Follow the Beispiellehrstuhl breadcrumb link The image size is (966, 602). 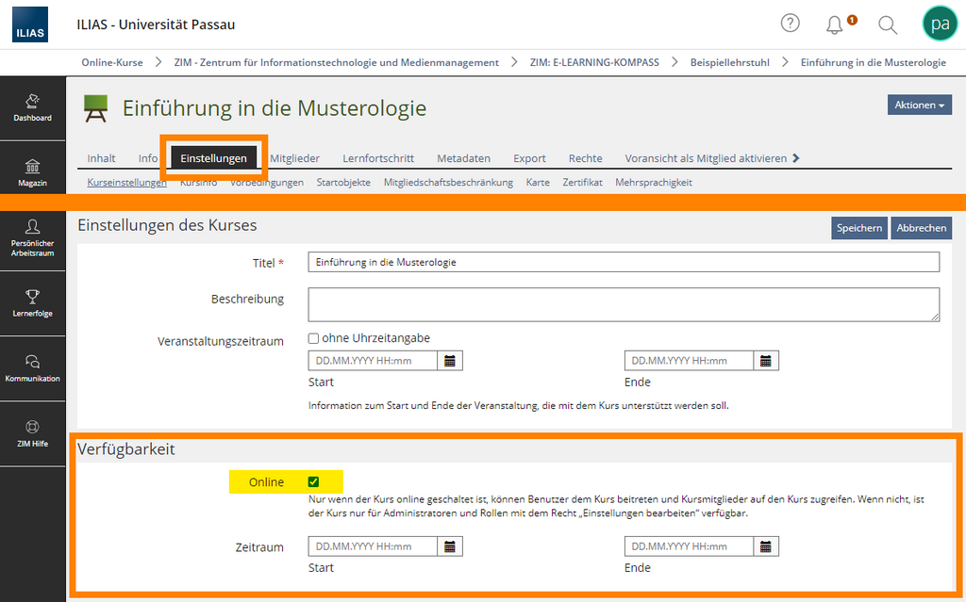730,63
